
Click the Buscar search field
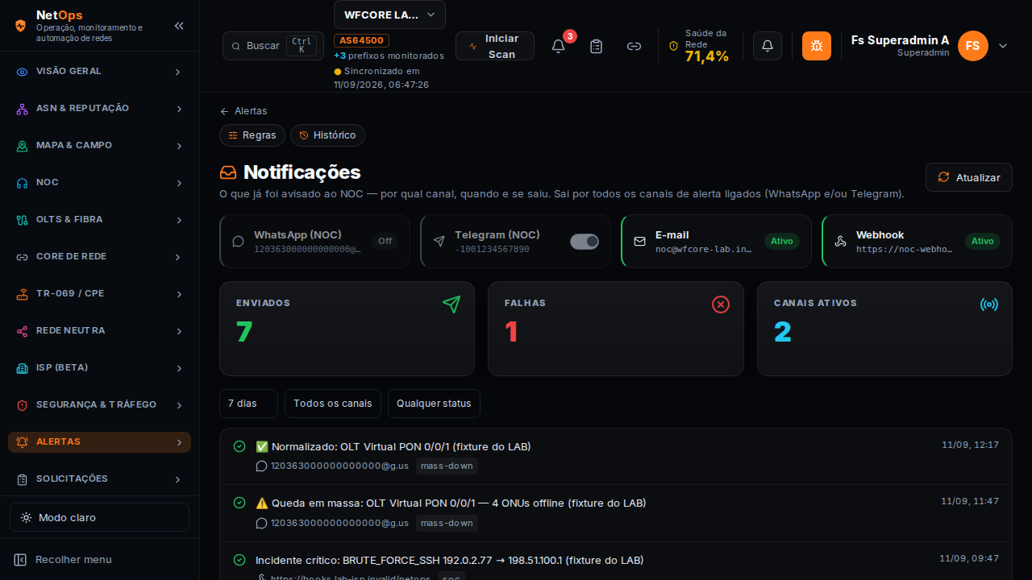tap(273, 46)
